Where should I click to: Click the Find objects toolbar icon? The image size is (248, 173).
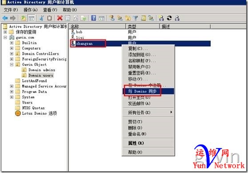(x=143, y=18)
